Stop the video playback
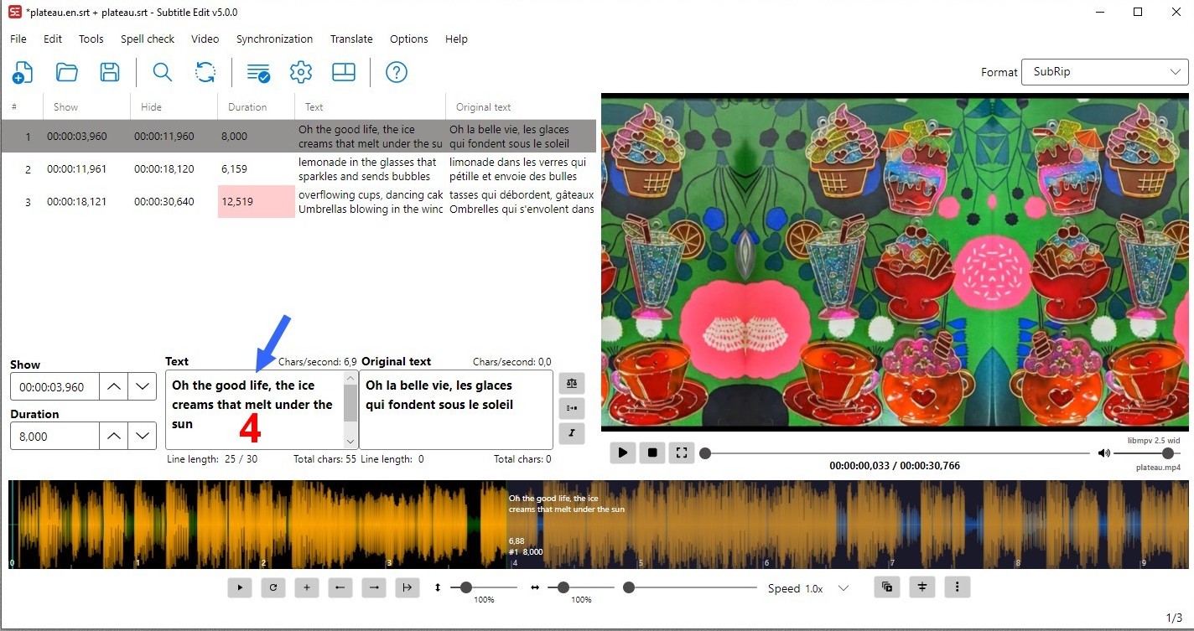 tap(652, 453)
